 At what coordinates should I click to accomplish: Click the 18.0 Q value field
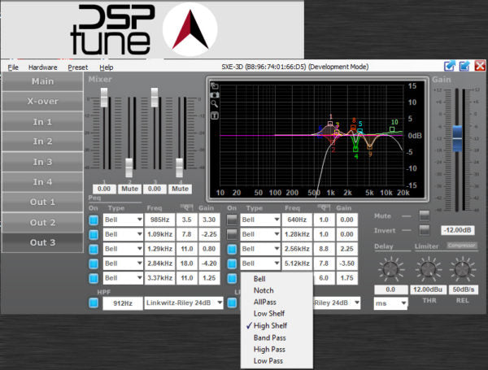pos(187,263)
